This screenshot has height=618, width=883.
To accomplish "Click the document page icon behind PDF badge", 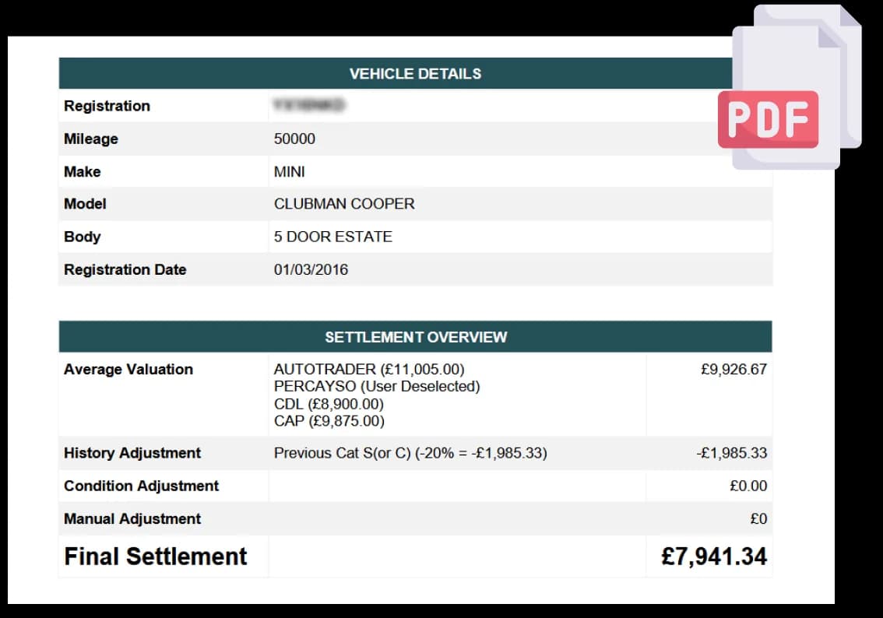I will (x=797, y=87).
